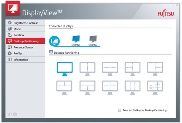The image size is (182, 123).
Task: Choose the custom adjustable partition layout
Action: 155,88
